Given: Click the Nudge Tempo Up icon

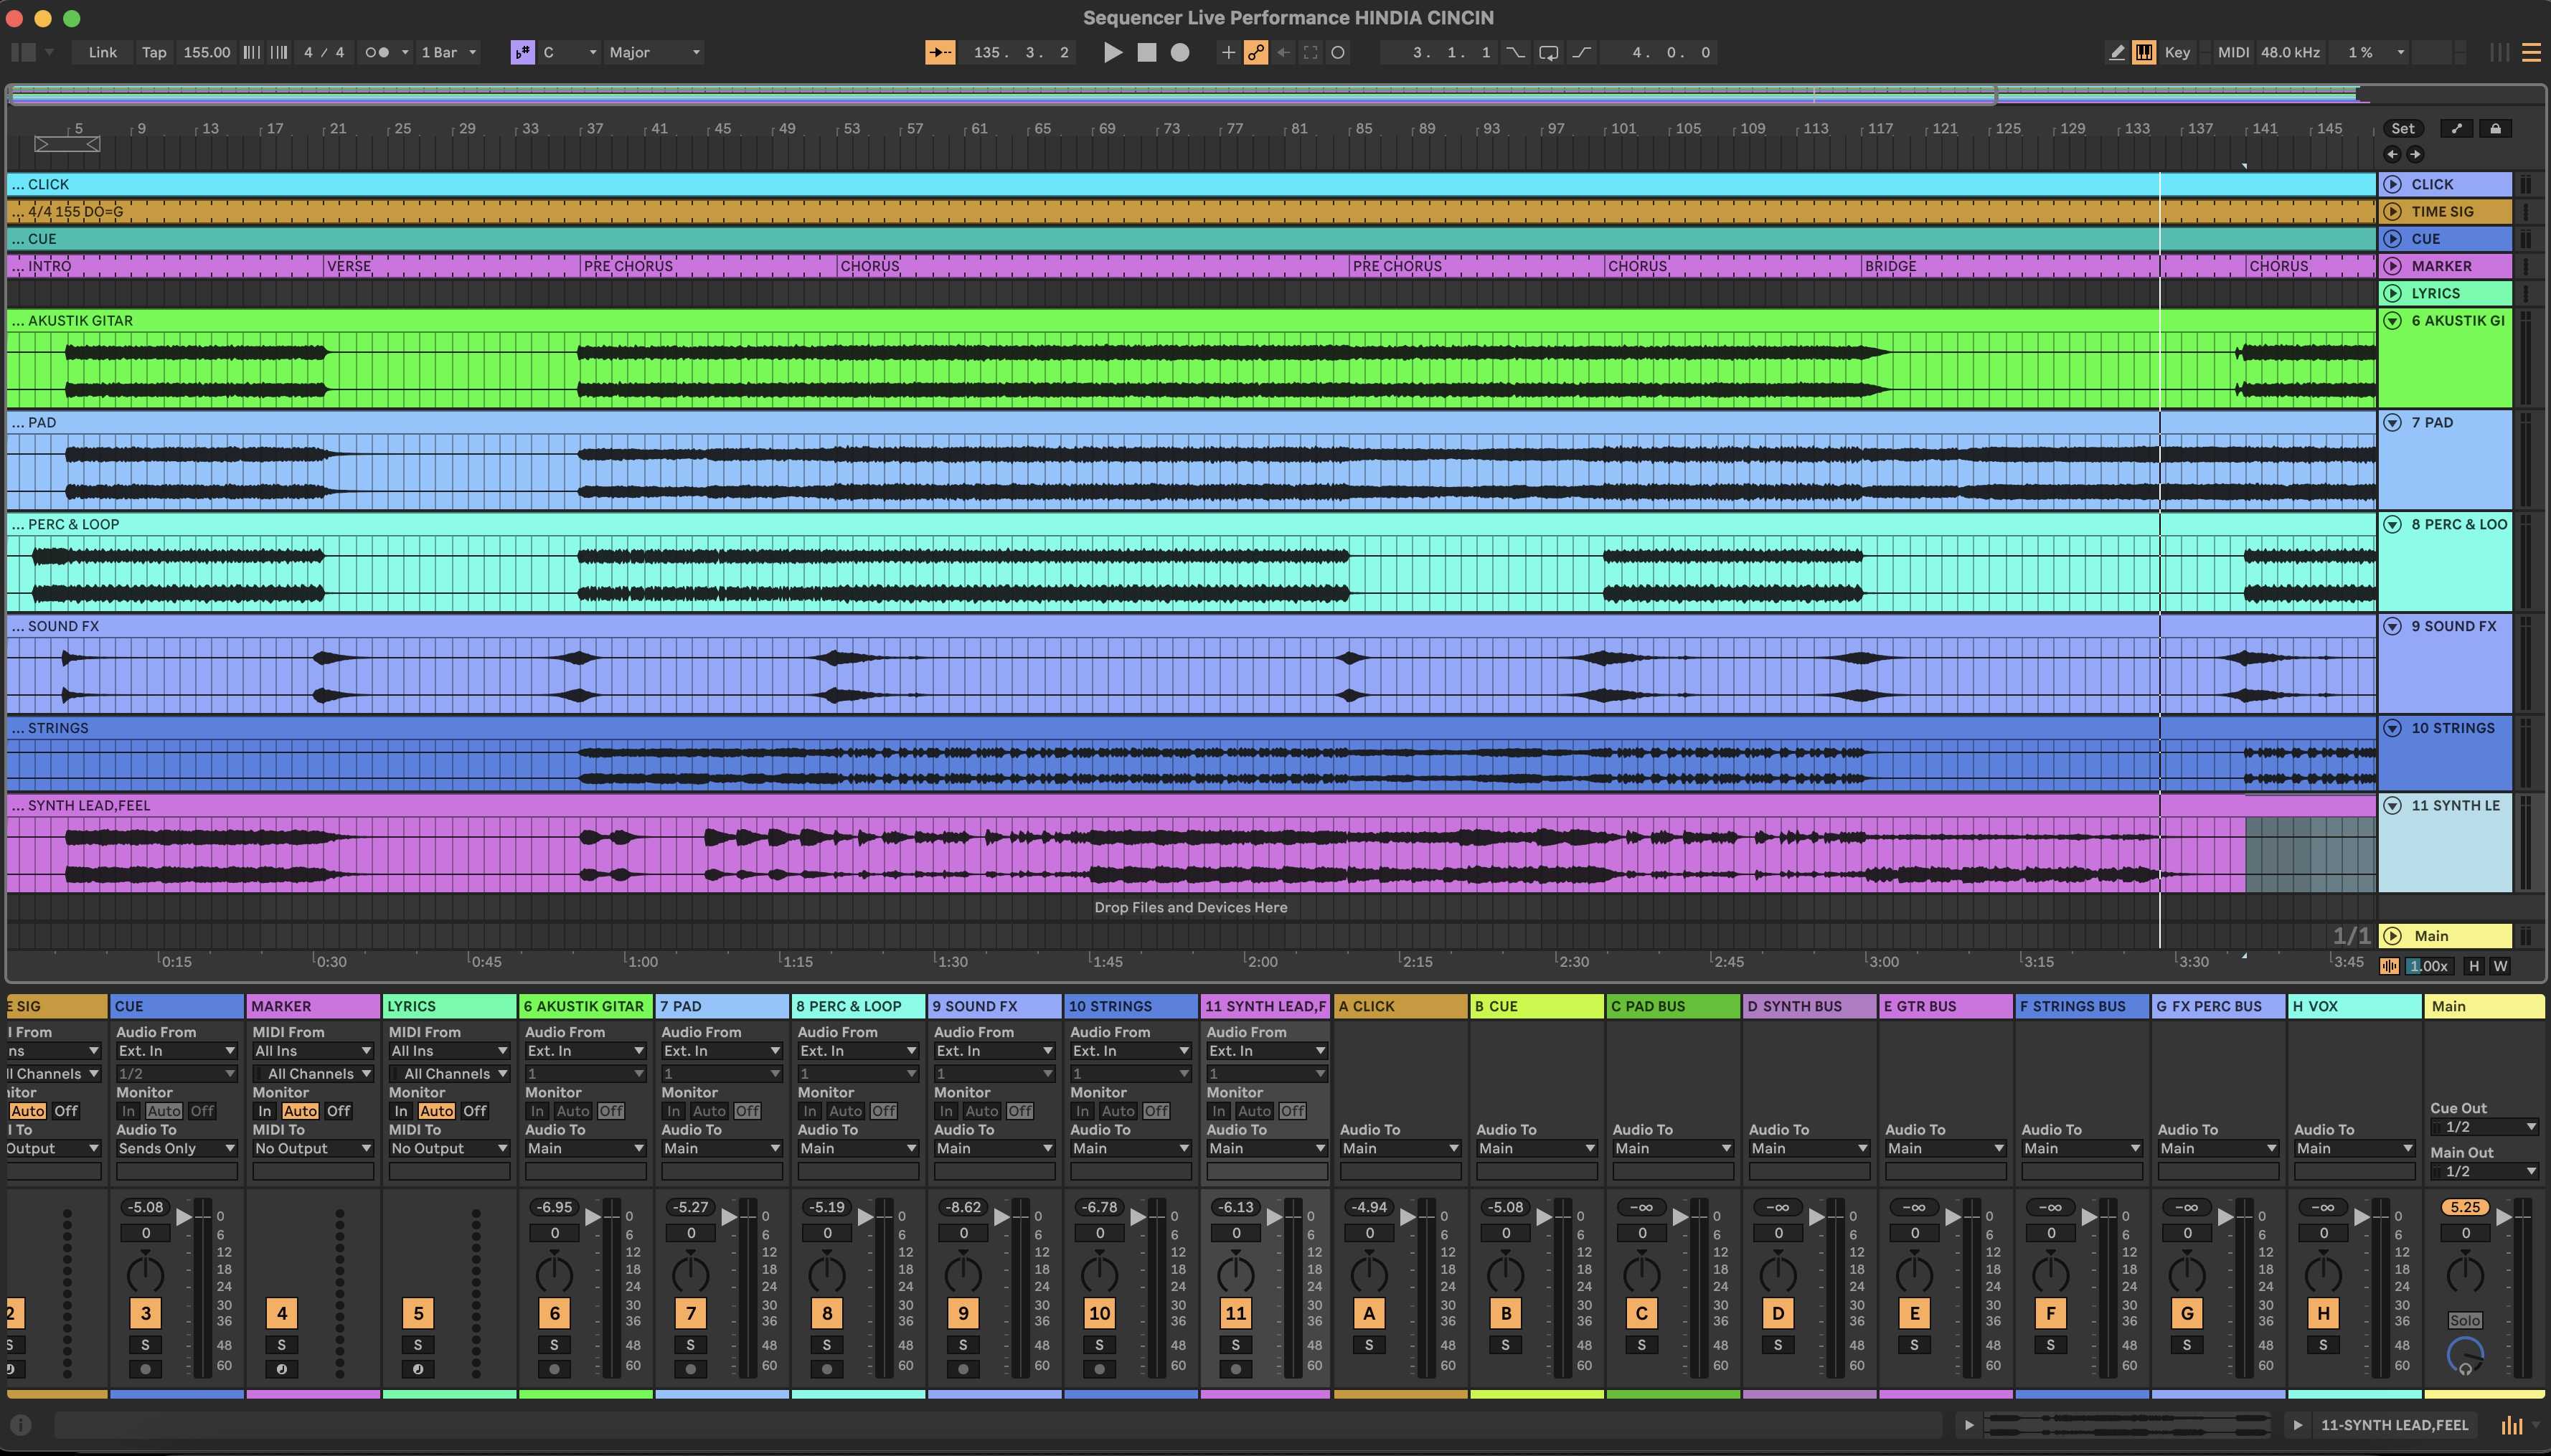Looking at the screenshot, I should point(279,52).
